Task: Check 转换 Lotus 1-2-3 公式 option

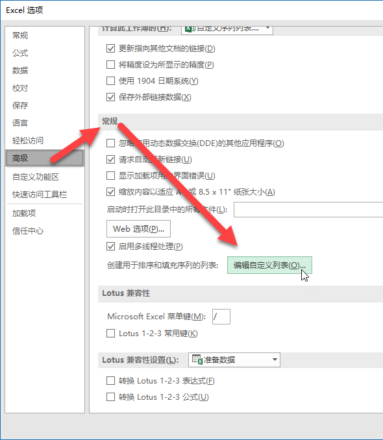Action: (110, 397)
